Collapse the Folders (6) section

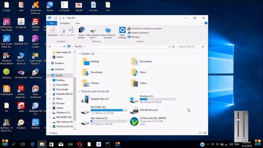pos(79,54)
